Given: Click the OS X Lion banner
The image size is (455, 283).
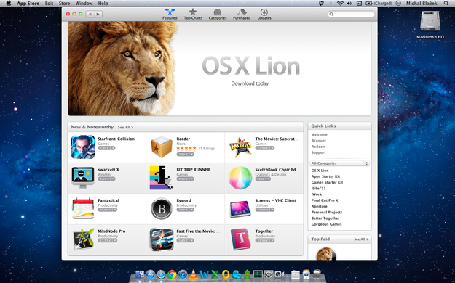Looking at the screenshot, I should point(219,69).
